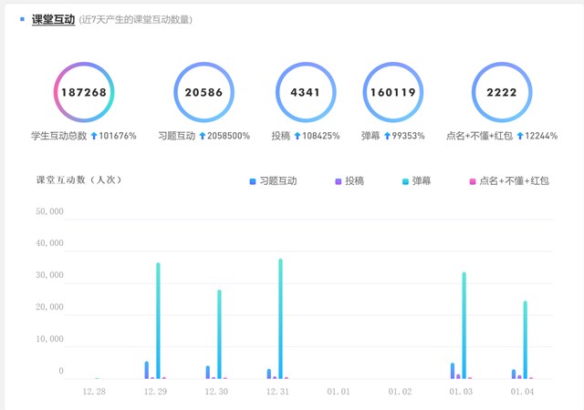Click the 101676% growth value
Image resolution: width=584 pixels, height=410 pixels.
click(x=118, y=136)
